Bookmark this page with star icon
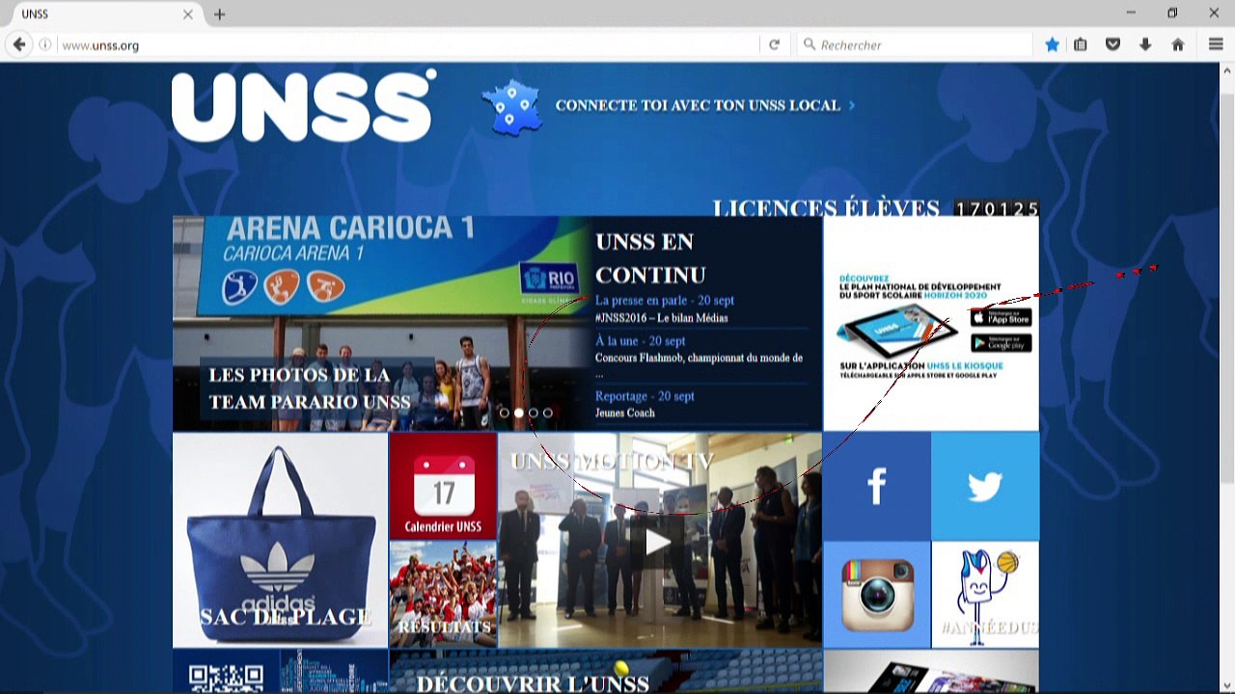Image resolution: width=1235 pixels, height=694 pixels. tap(1052, 44)
